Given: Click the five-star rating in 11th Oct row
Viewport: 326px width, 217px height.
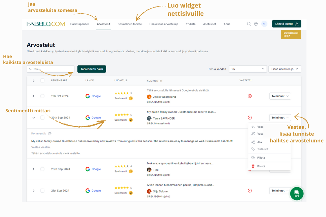Looking at the screenshot, I should tap(122, 93).
